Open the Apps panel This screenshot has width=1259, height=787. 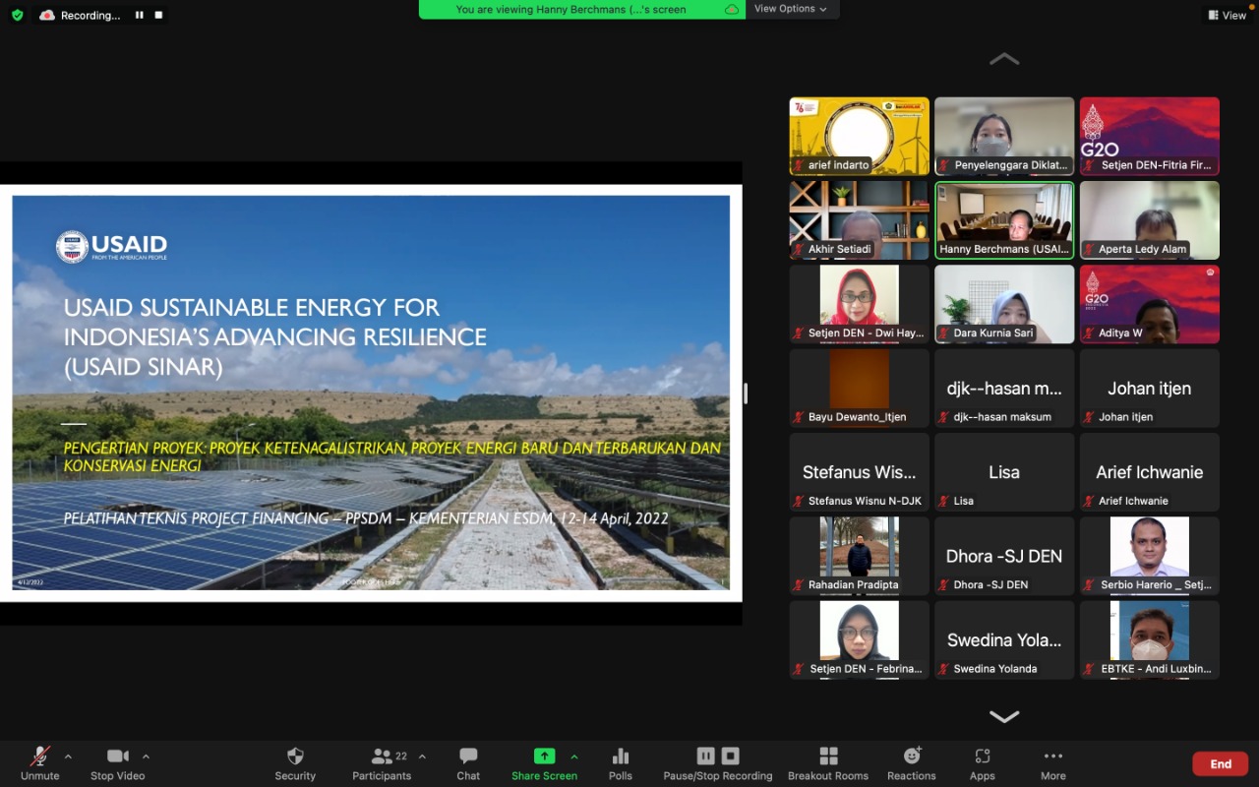(983, 762)
